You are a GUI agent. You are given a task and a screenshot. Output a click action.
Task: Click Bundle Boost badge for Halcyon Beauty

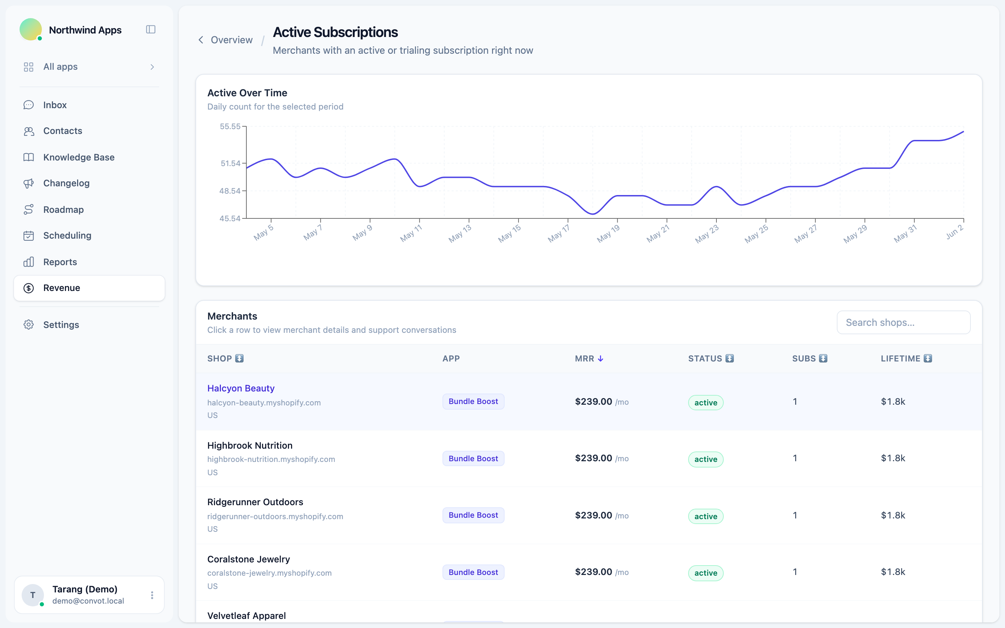point(473,402)
